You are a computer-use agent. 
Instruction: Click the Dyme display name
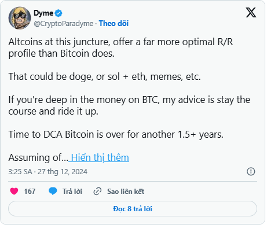coord(43,13)
